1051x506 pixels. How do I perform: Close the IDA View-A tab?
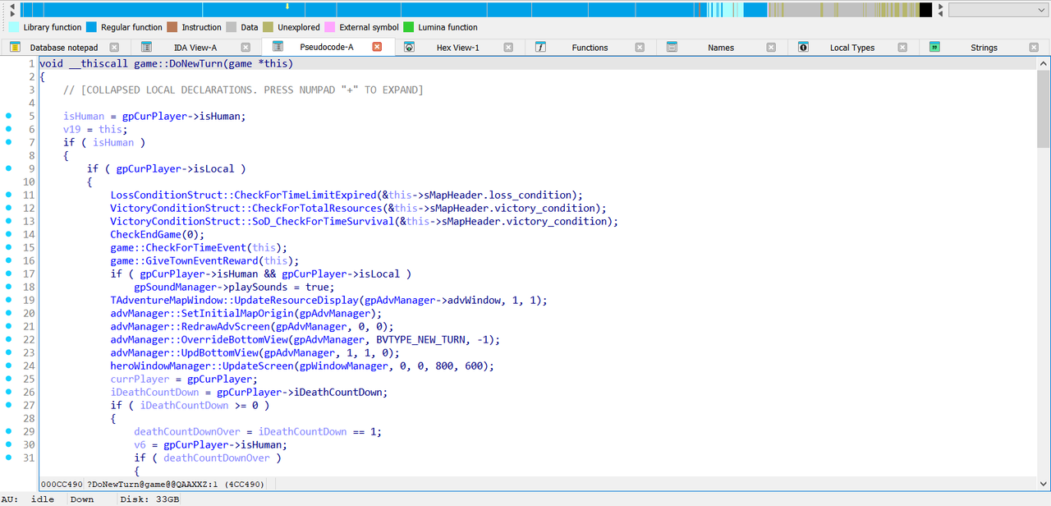tap(246, 48)
